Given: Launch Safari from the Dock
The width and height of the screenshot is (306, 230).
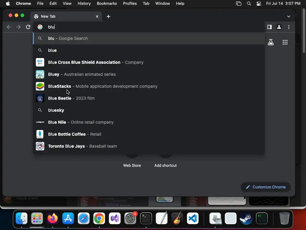Looking at the screenshot, I should pyautogui.click(x=84, y=218).
